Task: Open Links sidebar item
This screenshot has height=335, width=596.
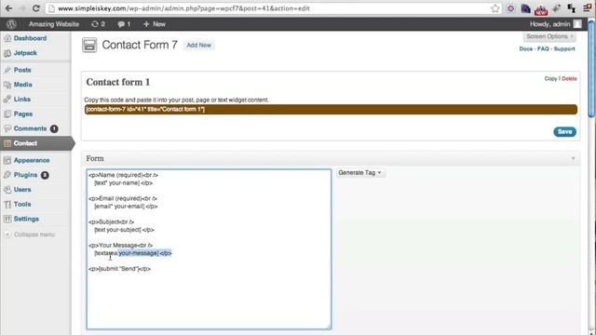Action: click(x=22, y=100)
